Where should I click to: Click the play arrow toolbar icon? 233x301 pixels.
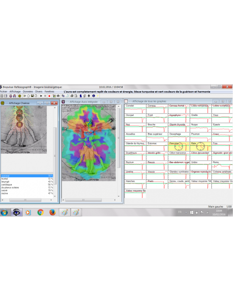41,96
